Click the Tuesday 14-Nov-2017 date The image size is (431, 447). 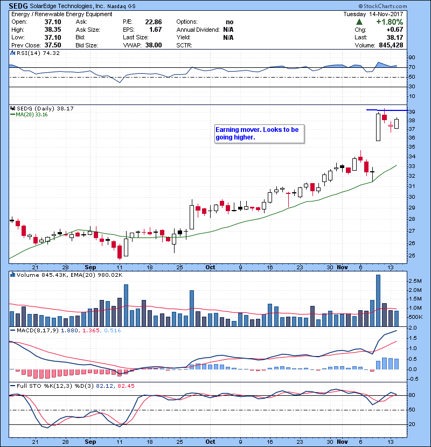[373, 14]
